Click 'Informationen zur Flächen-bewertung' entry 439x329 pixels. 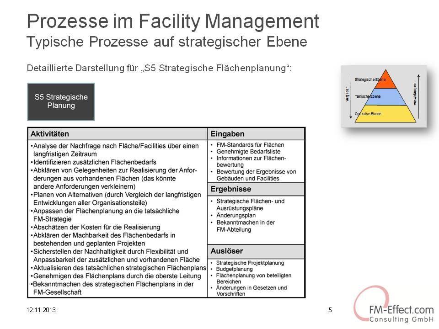[248, 161]
